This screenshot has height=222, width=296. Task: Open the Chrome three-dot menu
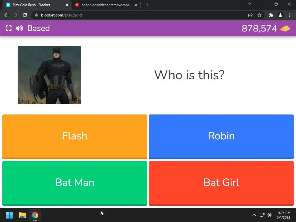pos(290,15)
